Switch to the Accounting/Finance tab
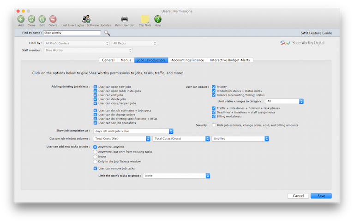 tap(188, 60)
